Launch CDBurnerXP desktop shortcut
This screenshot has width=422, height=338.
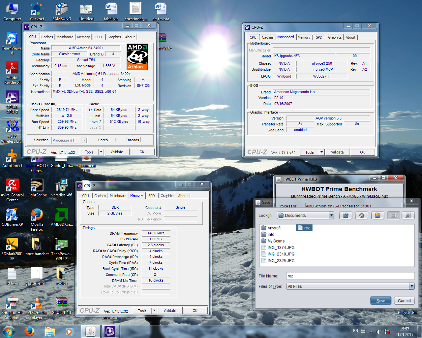12,217
